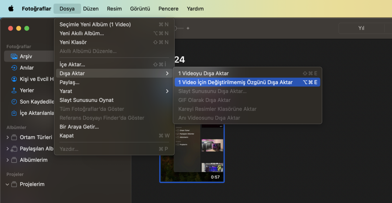Select the 0:57 video thumbnail
This screenshot has height=203, width=392.
click(192, 153)
